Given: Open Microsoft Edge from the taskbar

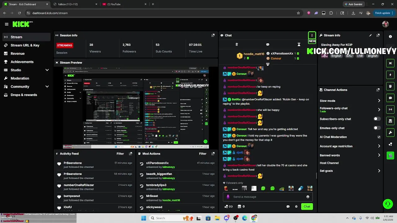Looking at the screenshot, I should (x=245, y=218).
